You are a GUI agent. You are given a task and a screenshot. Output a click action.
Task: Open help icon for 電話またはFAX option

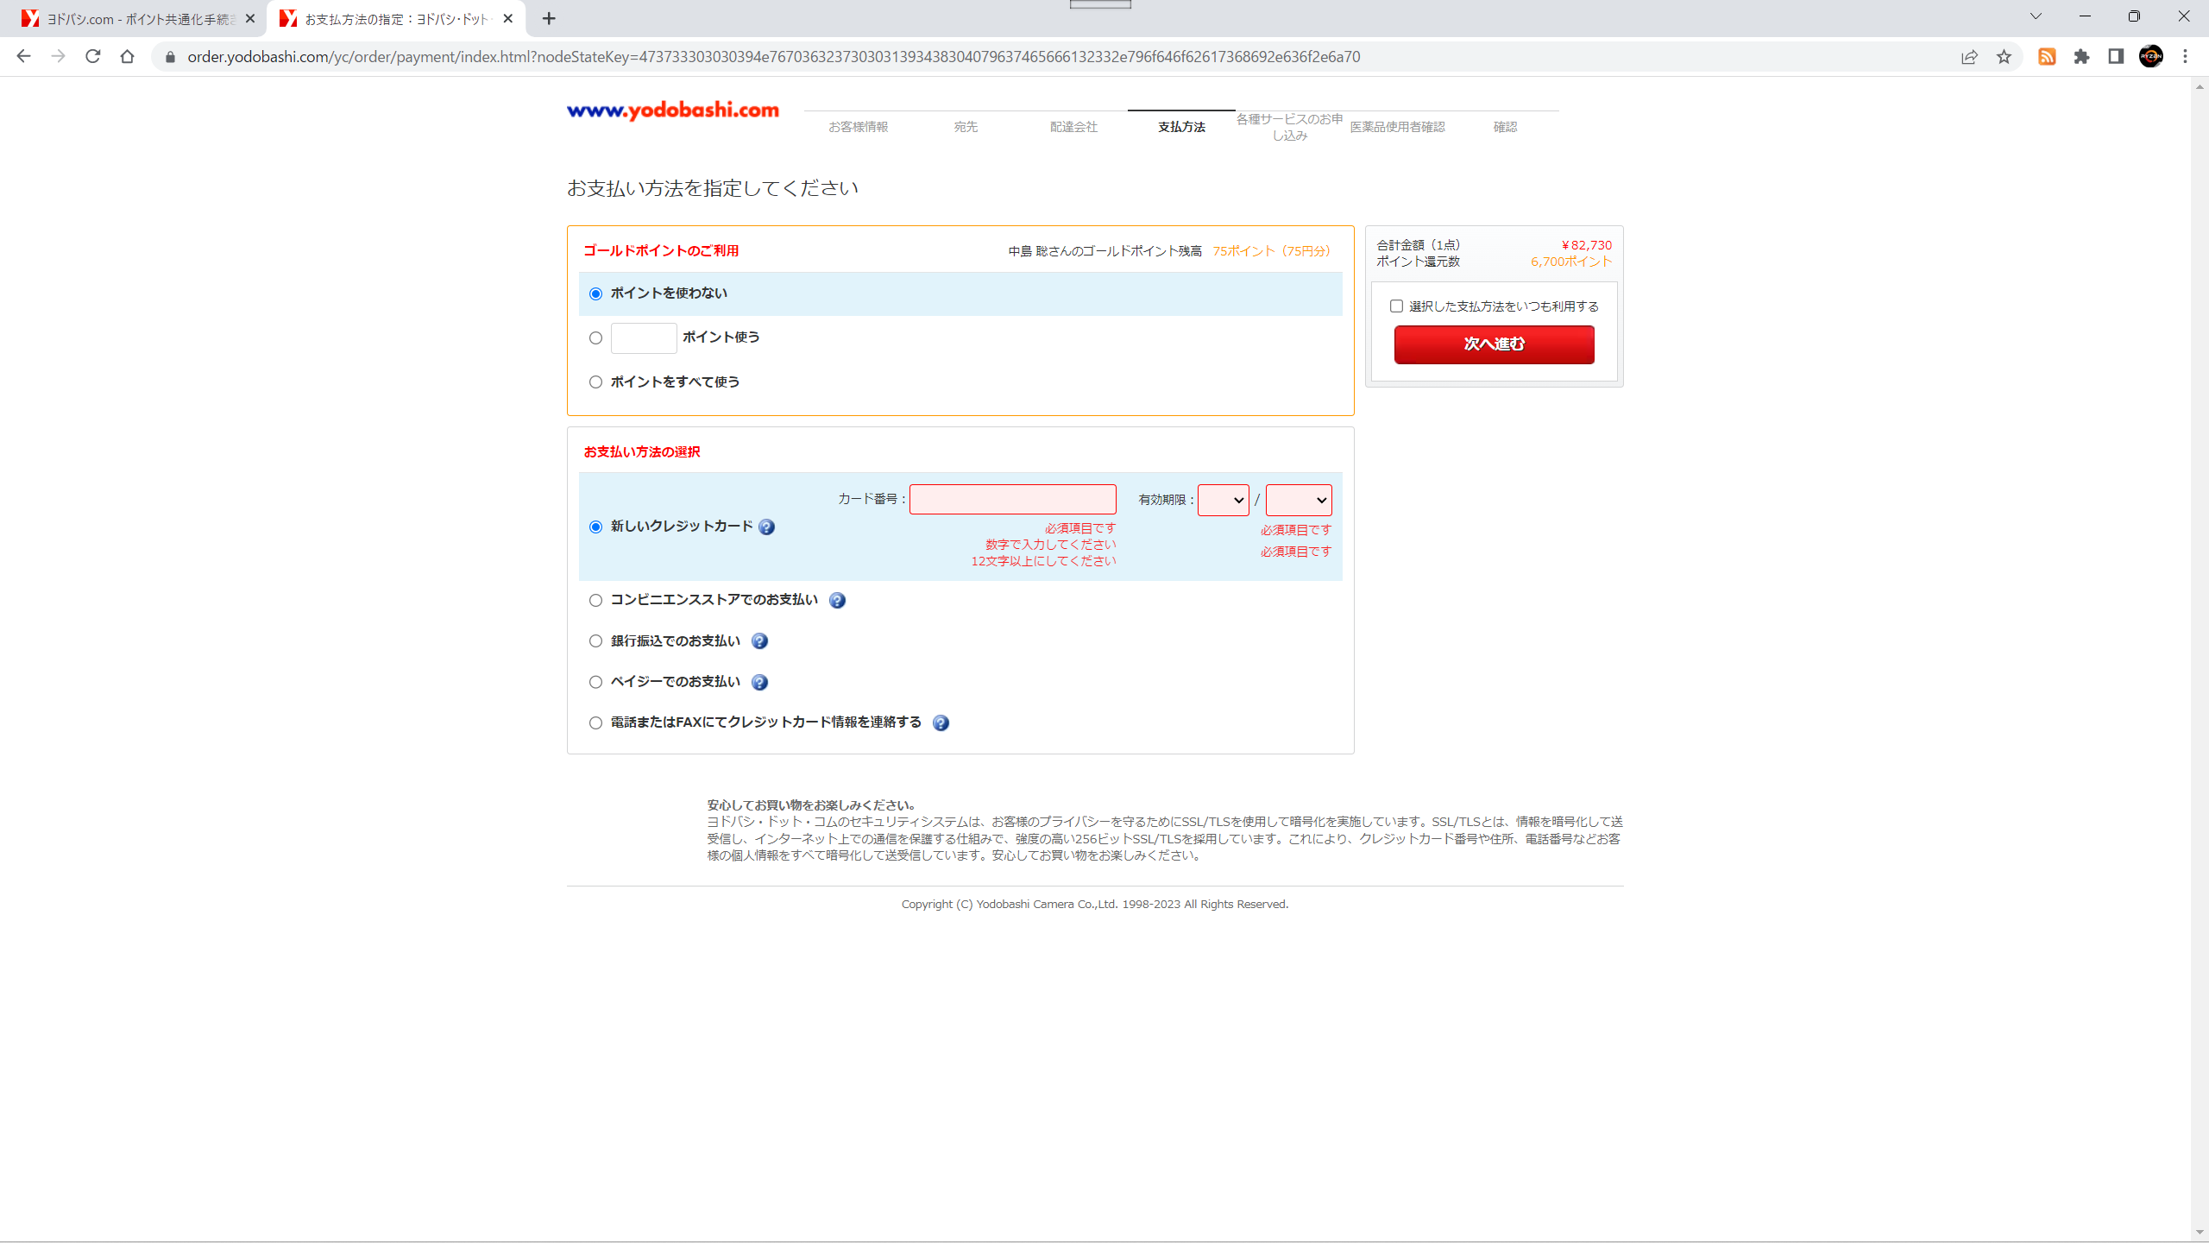[x=941, y=723]
